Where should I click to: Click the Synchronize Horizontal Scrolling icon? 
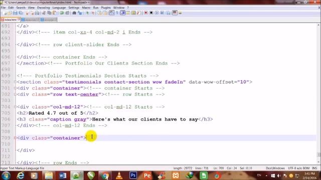[x=105, y=13]
